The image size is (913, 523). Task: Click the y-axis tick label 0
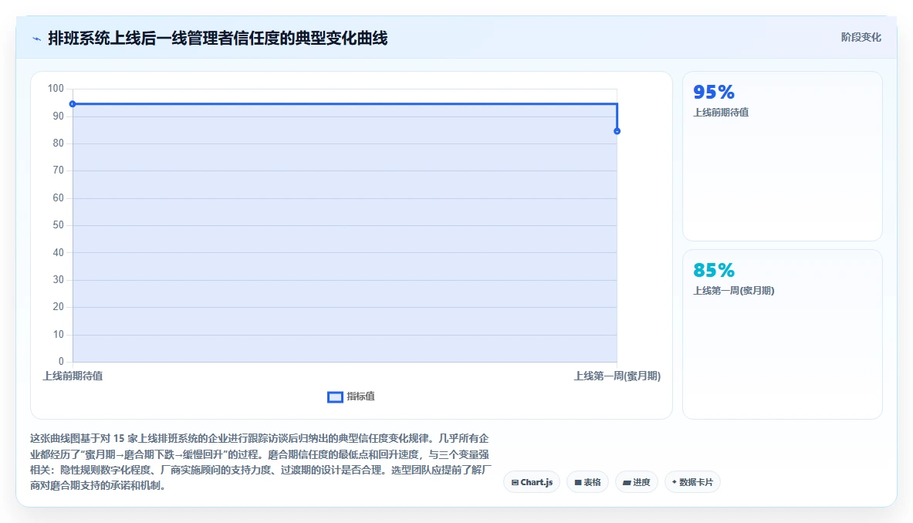coord(61,361)
